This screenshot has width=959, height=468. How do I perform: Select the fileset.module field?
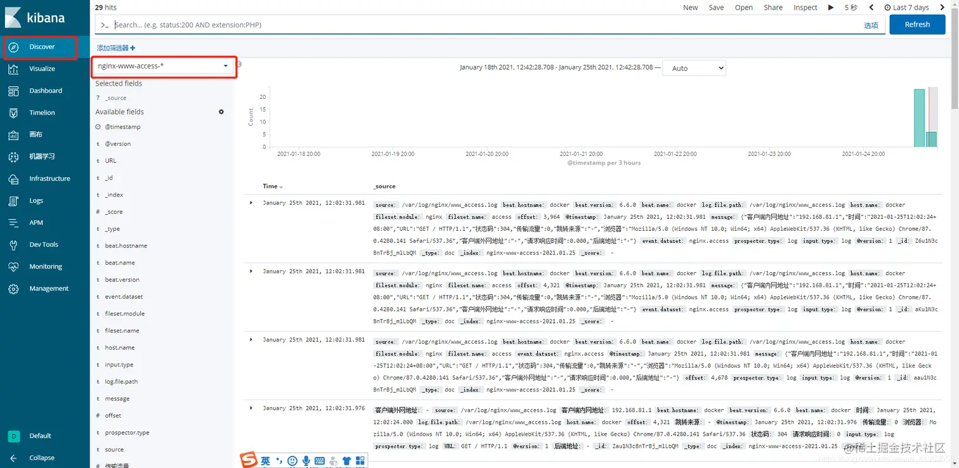124,314
